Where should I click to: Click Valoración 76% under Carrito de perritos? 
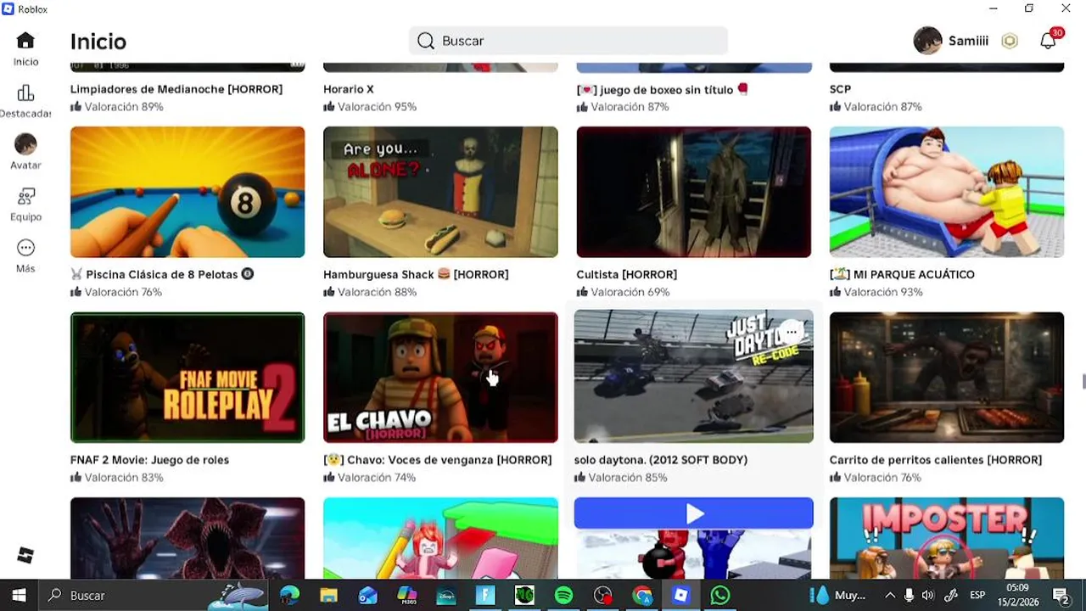pos(876,478)
